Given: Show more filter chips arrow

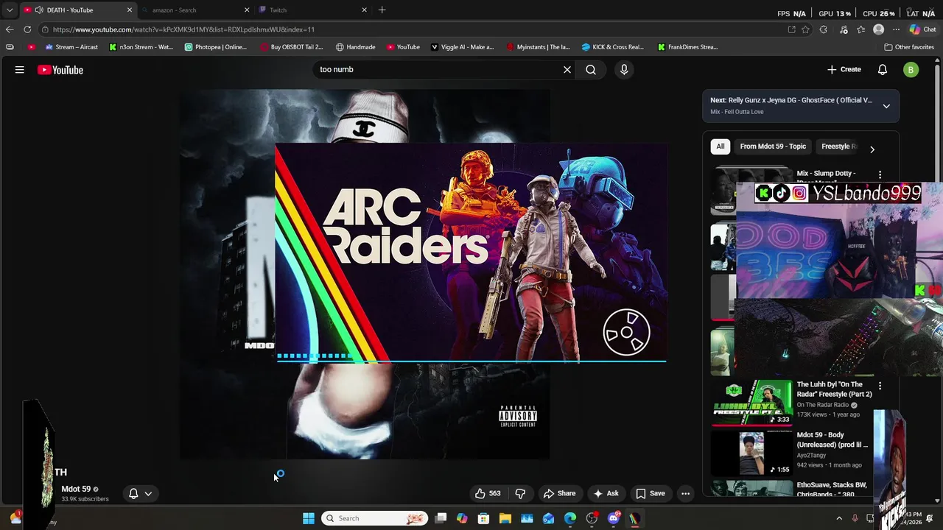Looking at the screenshot, I should [872, 149].
